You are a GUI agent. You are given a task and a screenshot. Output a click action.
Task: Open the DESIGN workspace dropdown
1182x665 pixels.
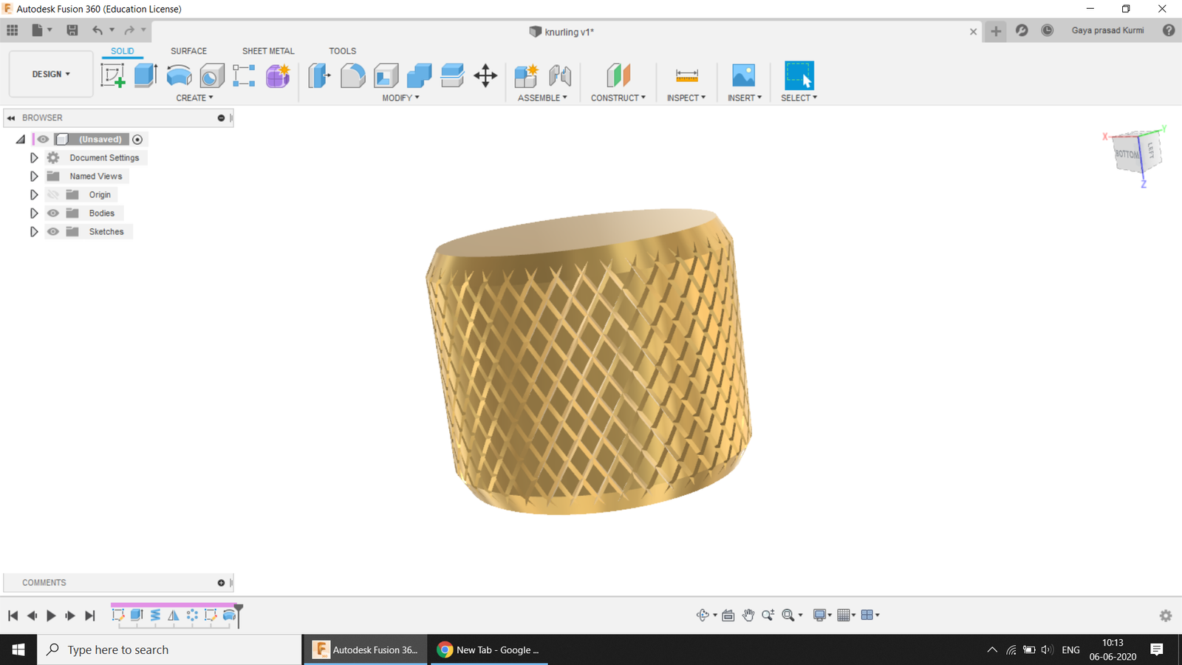[51, 74]
